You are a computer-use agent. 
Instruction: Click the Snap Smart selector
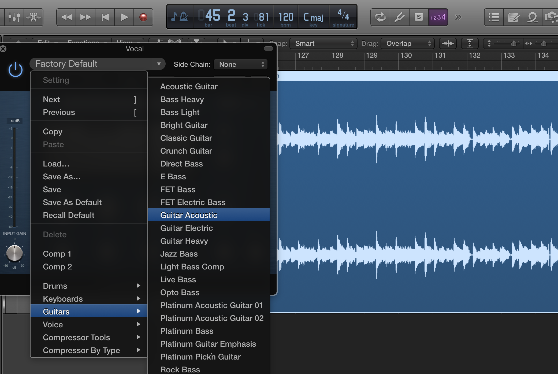click(323, 43)
